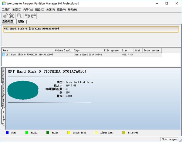Switch to the 帮助 tab
Screen dimensions: 182x142
[x=21, y=21]
